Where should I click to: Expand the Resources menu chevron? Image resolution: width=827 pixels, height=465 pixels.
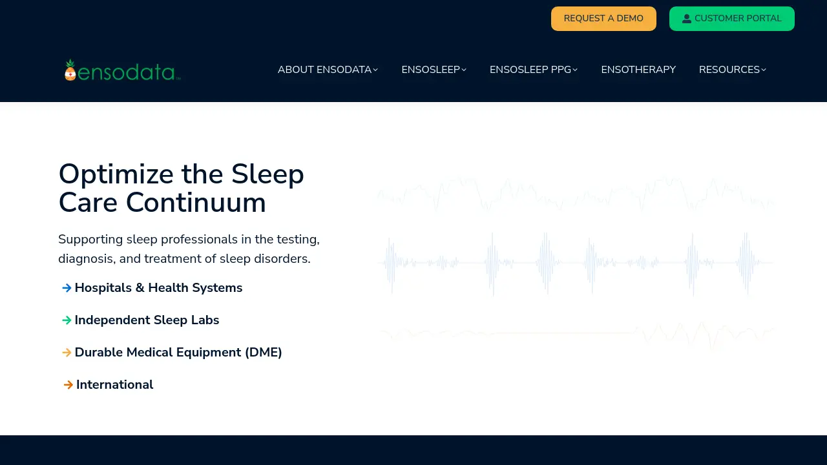tap(764, 70)
